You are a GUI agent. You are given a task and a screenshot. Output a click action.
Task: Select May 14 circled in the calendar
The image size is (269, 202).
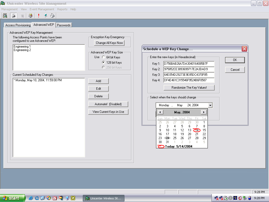[x=197, y=130]
